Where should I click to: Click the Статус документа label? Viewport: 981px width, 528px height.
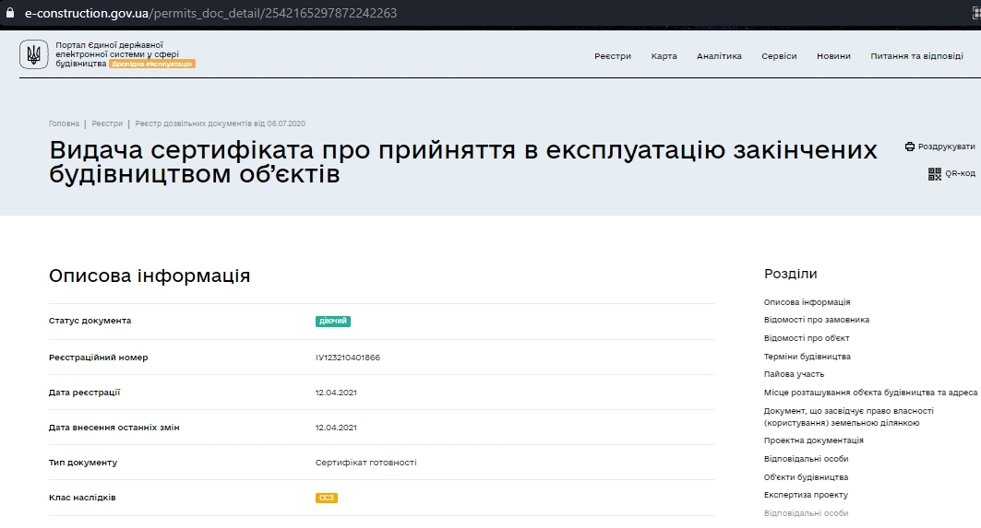(x=90, y=321)
